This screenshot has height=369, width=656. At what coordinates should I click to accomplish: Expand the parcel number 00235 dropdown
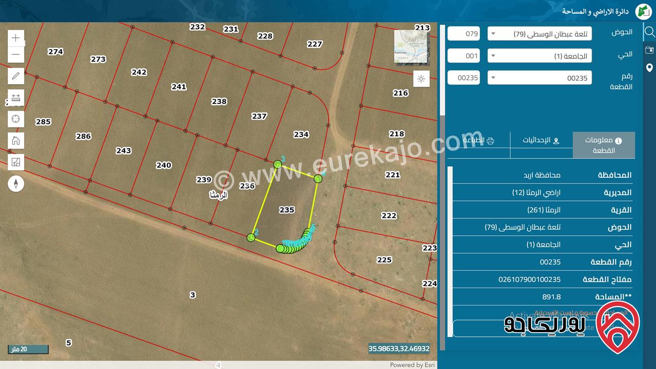(x=540, y=78)
